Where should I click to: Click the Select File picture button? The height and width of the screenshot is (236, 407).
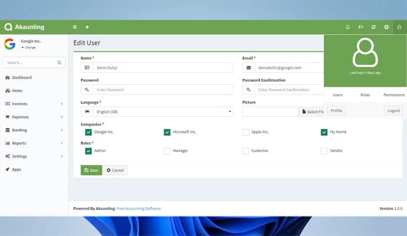tap(312, 112)
